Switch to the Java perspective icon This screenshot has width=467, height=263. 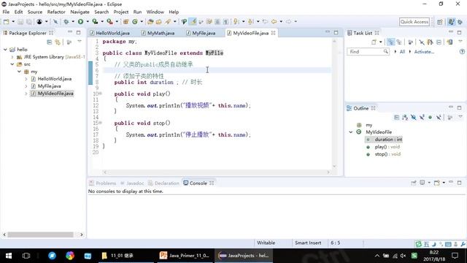pyautogui.click(x=451, y=22)
